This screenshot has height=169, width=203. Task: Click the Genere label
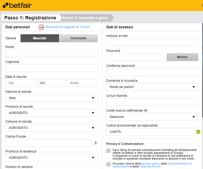coord(11,38)
